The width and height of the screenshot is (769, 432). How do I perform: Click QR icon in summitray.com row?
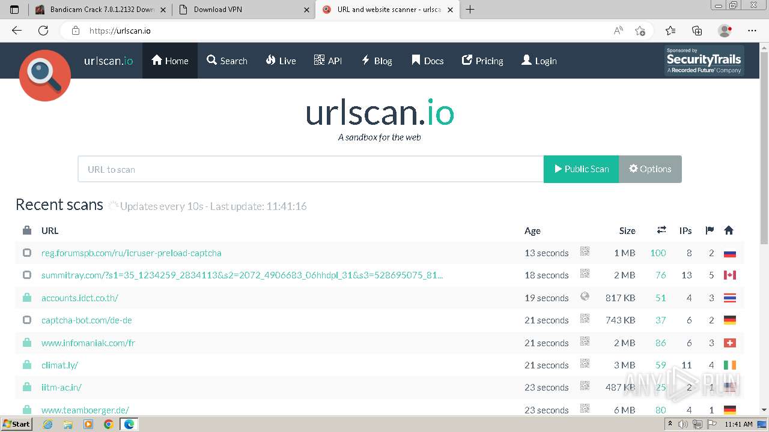pyautogui.click(x=585, y=274)
